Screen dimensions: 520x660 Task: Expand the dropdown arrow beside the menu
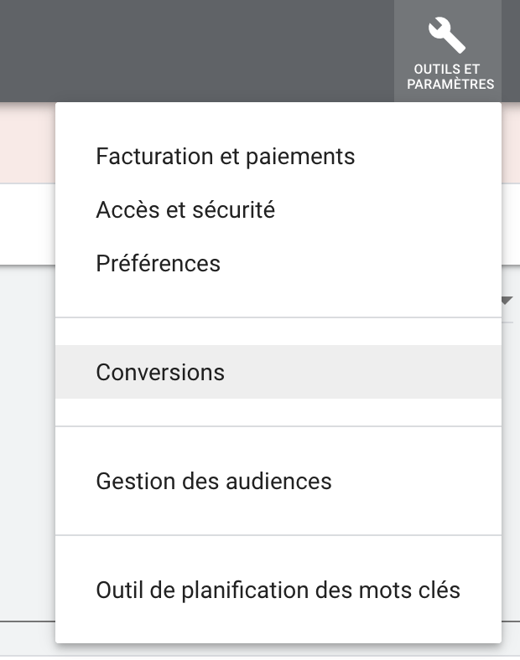(507, 301)
